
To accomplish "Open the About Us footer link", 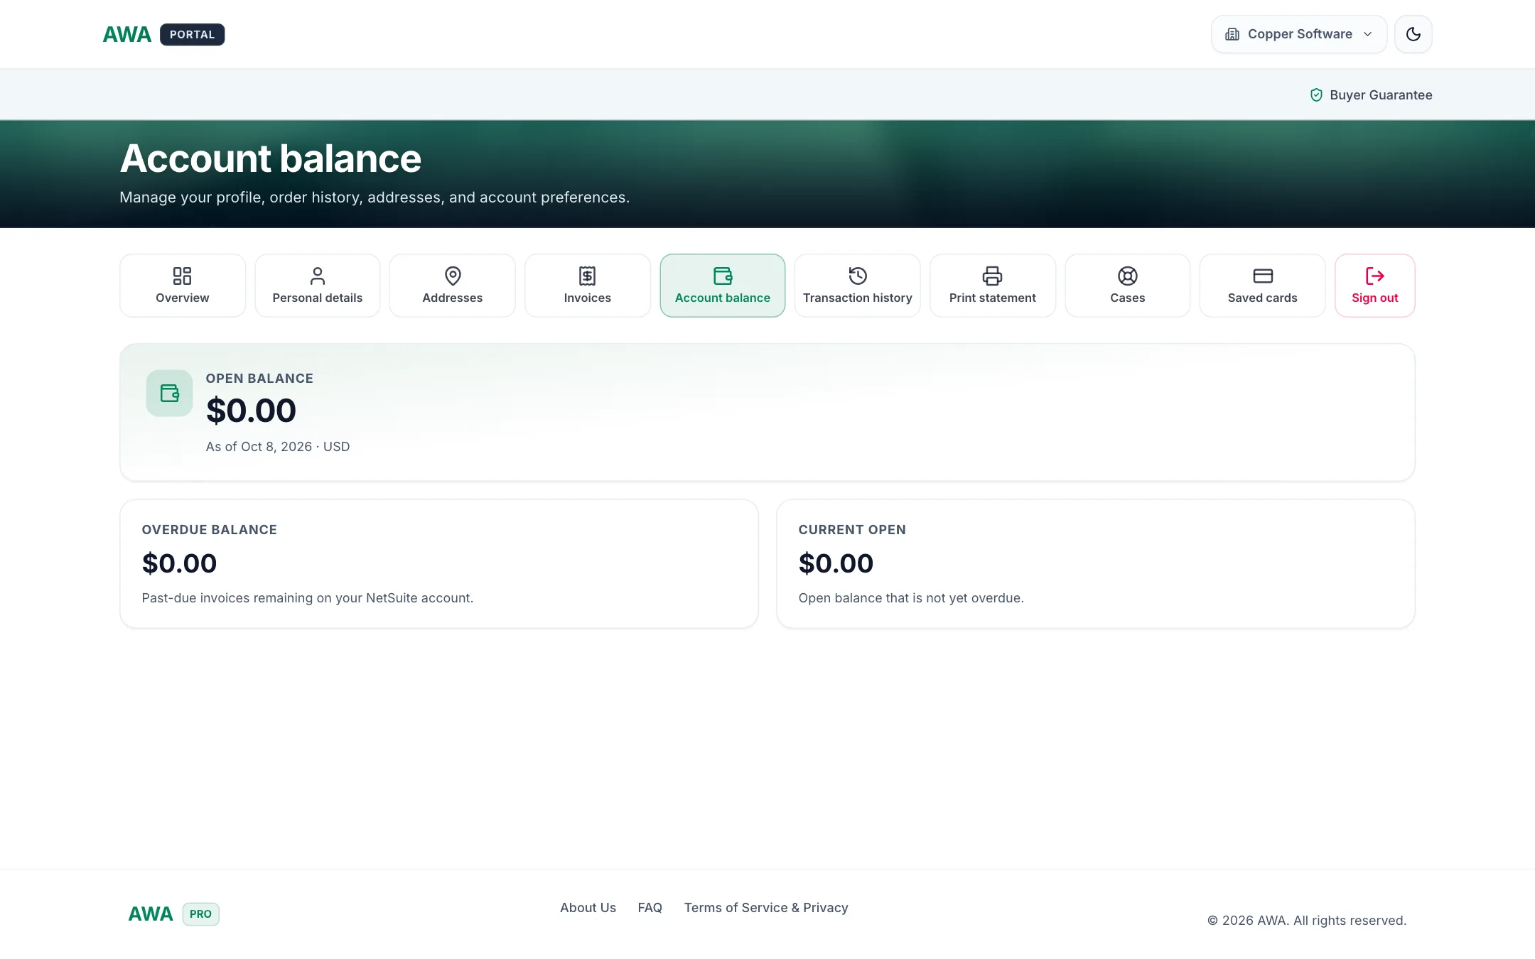I will point(588,908).
